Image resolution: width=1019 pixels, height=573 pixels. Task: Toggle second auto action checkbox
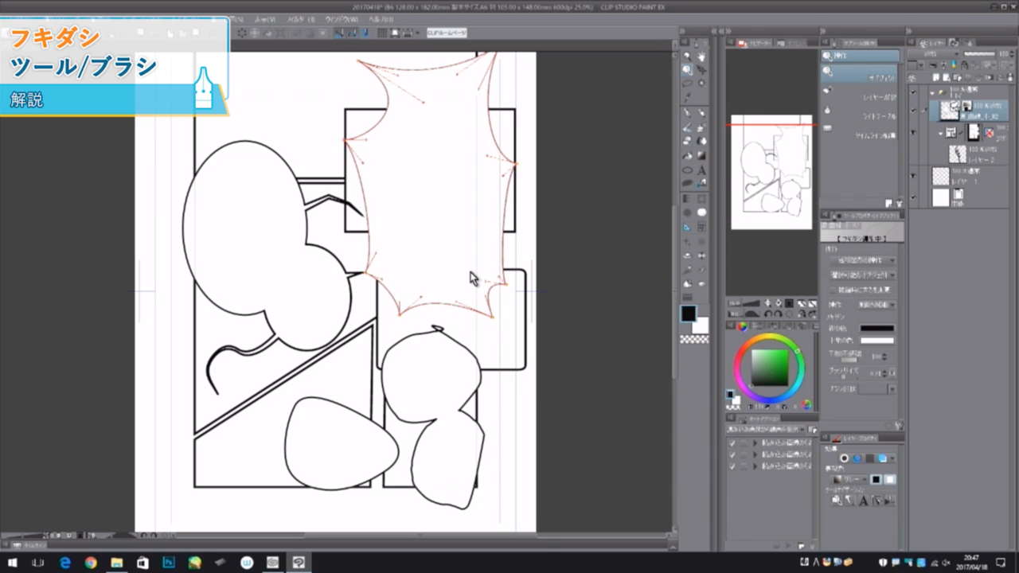click(732, 454)
